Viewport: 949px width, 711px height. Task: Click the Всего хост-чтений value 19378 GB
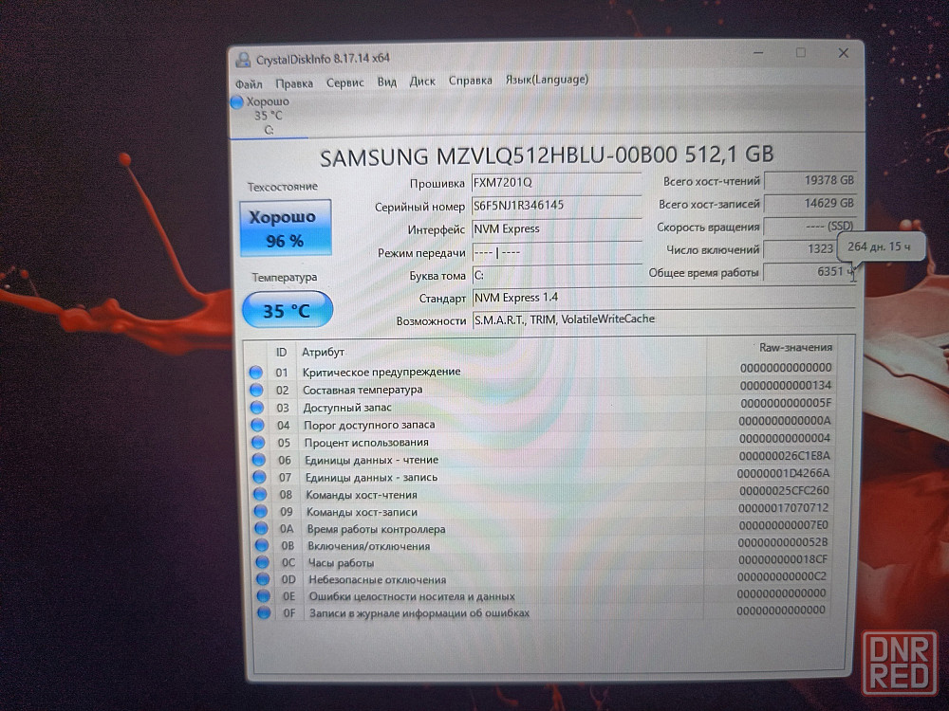coord(809,180)
